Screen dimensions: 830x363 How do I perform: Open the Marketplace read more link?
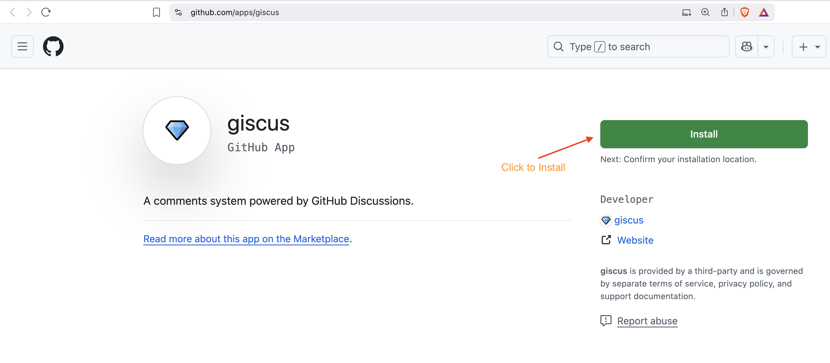coord(246,239)
